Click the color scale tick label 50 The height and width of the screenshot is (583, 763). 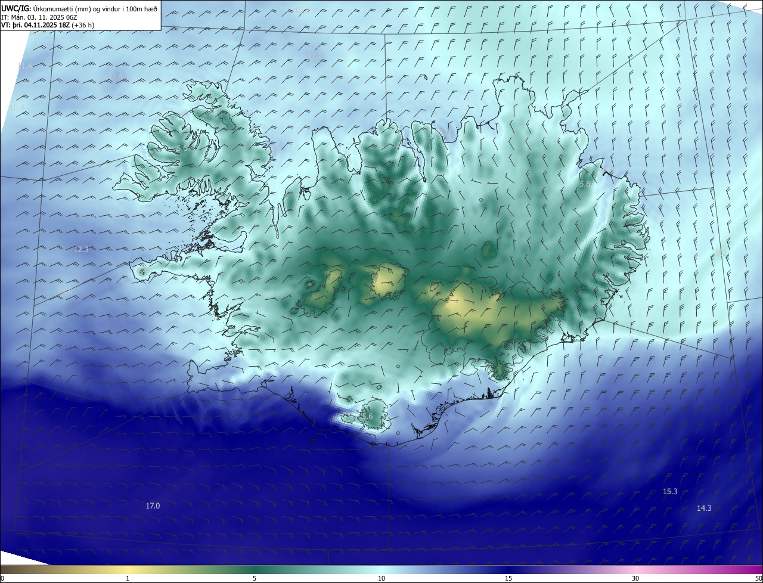758,578
